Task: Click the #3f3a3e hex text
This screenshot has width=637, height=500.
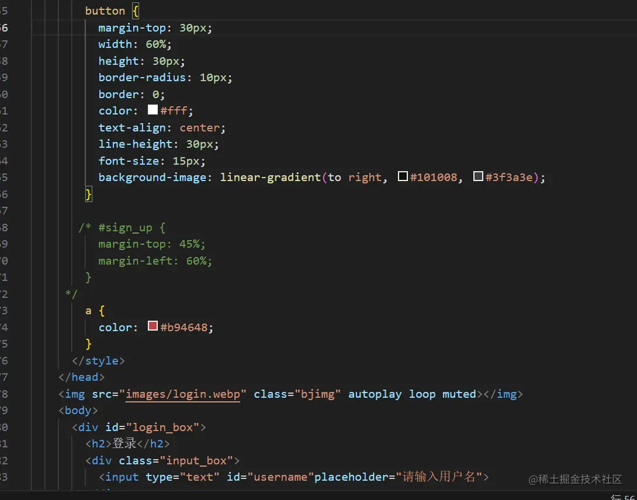Action: coord(509,178)
